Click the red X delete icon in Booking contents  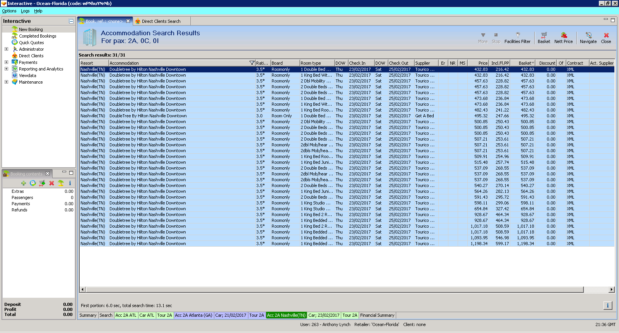coord(51,183)
